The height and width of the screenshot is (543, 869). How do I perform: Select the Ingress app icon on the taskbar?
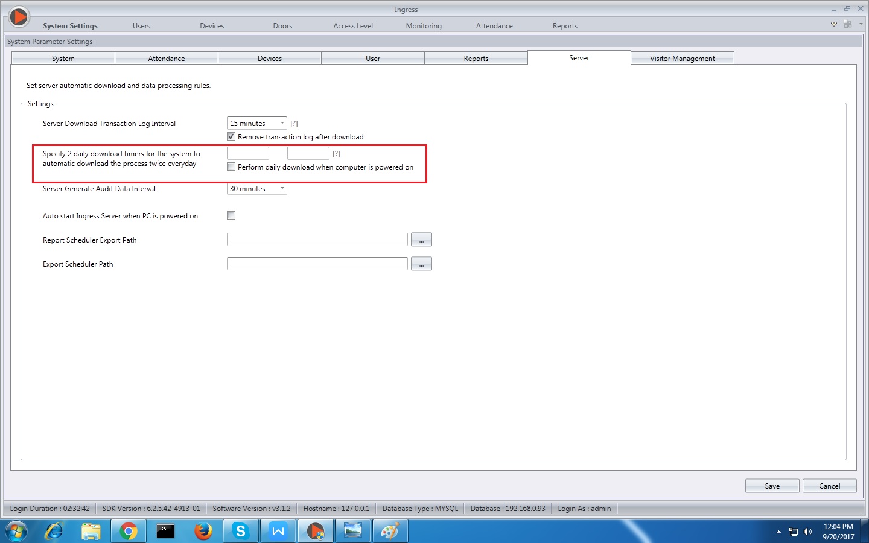tap(316, 531)
